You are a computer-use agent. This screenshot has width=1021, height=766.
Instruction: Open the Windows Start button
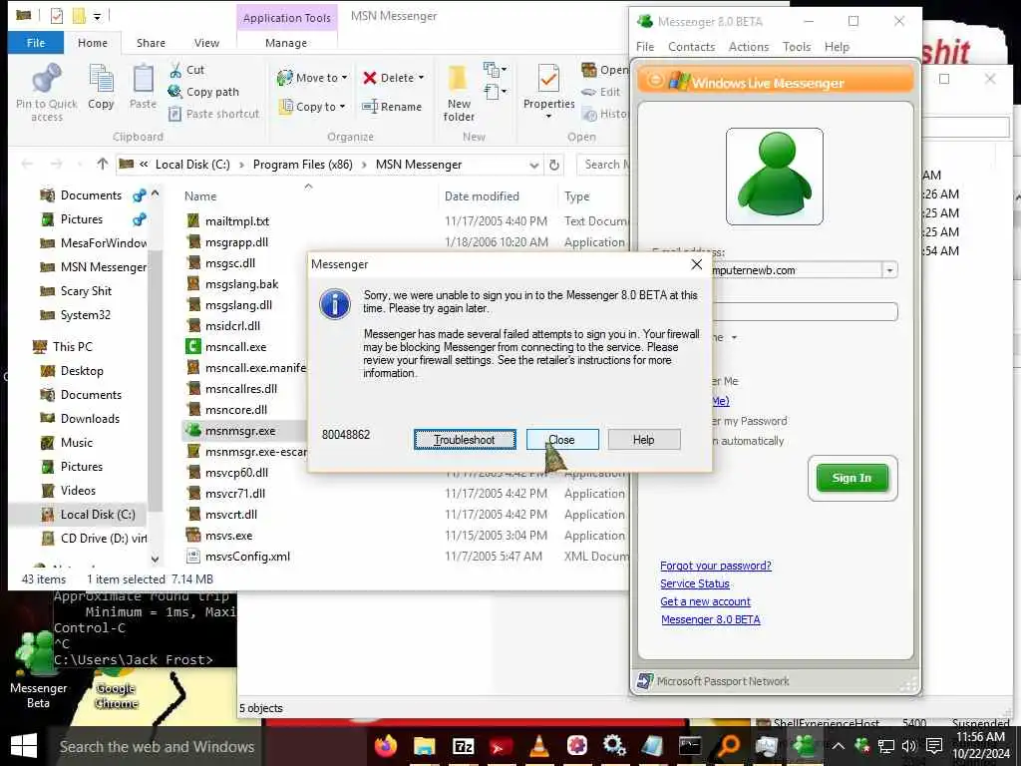point(24,746)
